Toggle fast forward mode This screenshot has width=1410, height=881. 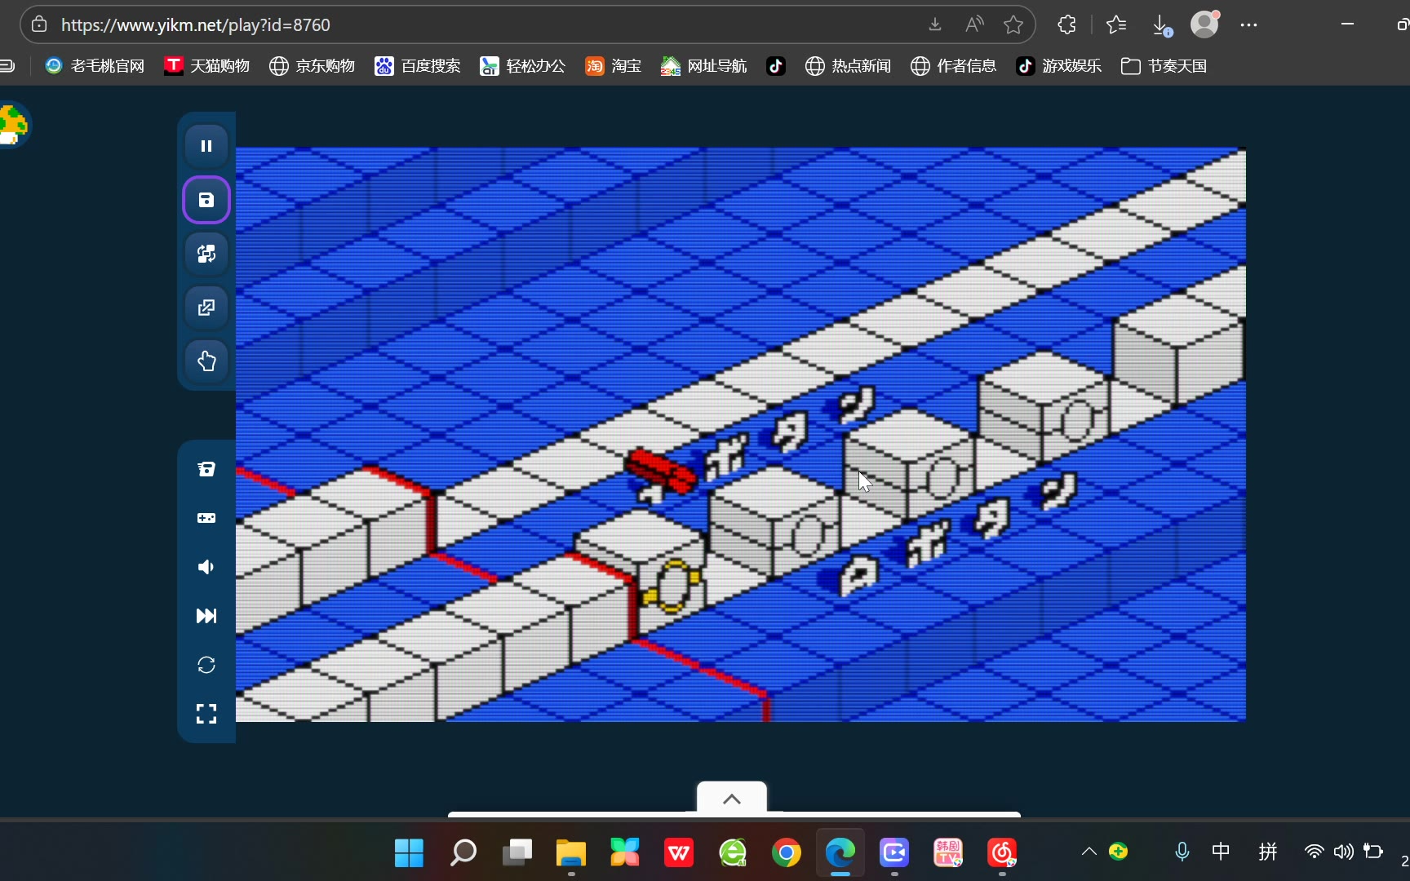click(x=206, y=616)
